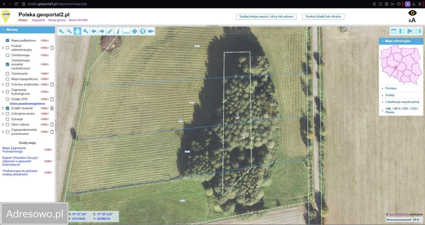425x225 pixels.
Task: Open GML / WFS / DXF / GPX / Pikiety section
Action: (x=401, y=110)
